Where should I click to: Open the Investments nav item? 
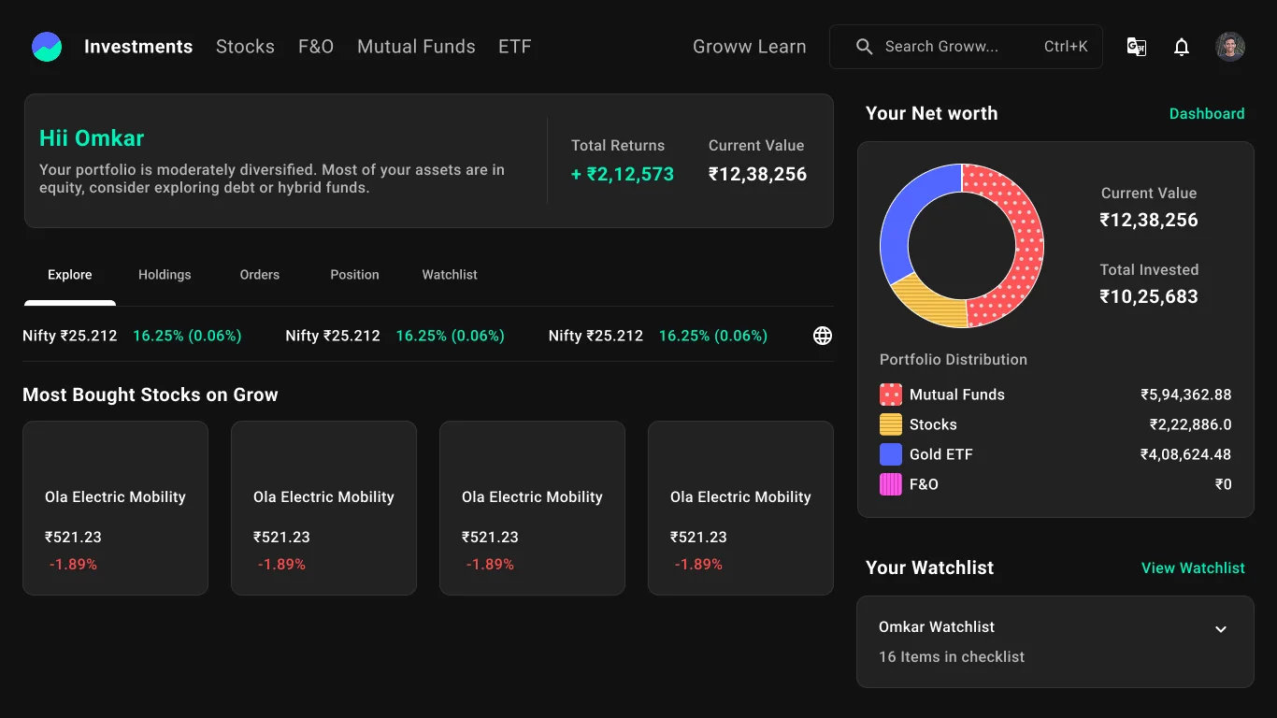[x=138, y=47]
